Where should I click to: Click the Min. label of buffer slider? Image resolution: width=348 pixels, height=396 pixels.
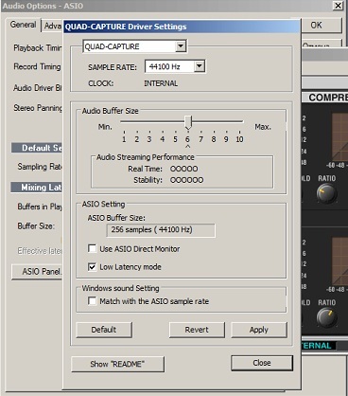[x=105, y=127]
